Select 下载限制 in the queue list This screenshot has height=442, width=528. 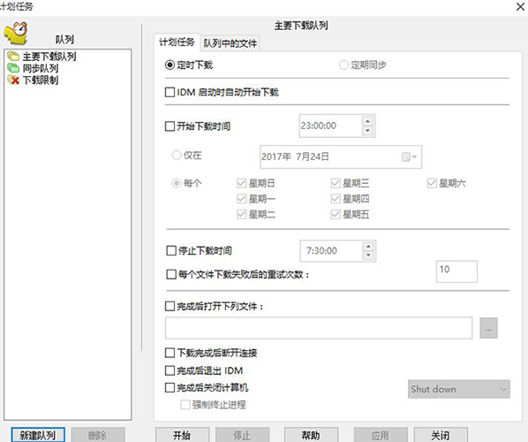coord(41,80)
